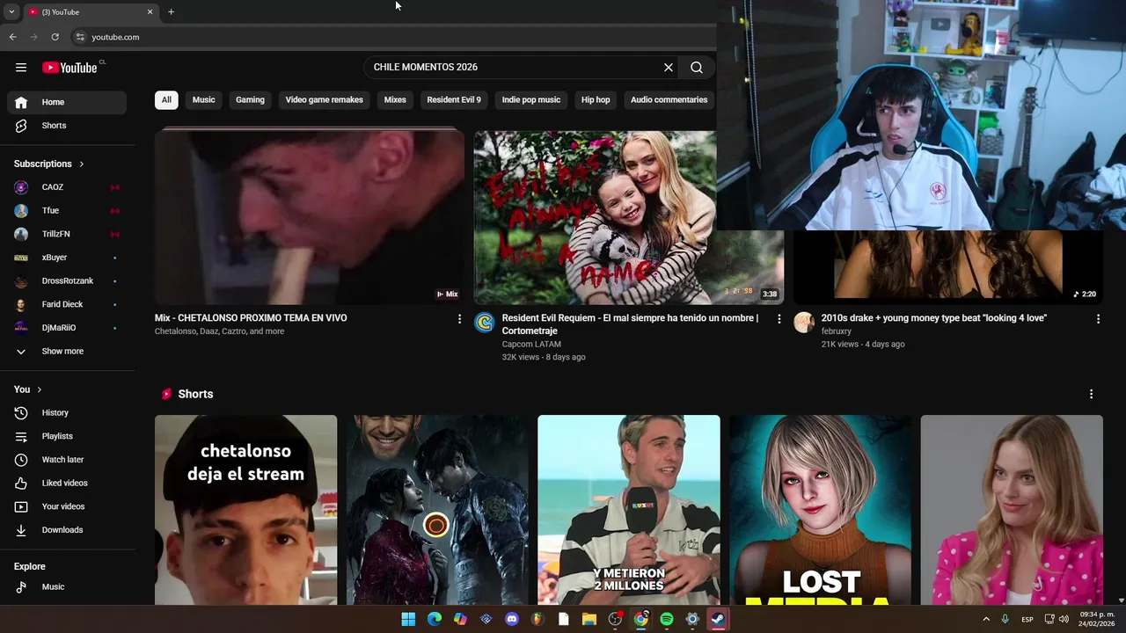Open Capcom LATAM channel name link
The height and width of the screenshot is (633, 1126).
pyautogui.click(x=531, y=345)
